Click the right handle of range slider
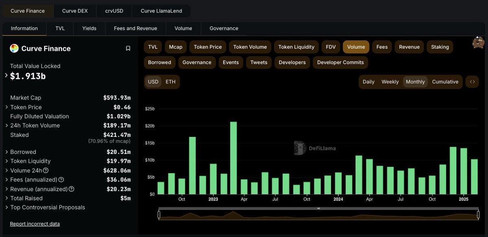The height and width of the screenshot is (237, 488). [x=478, y=215]
